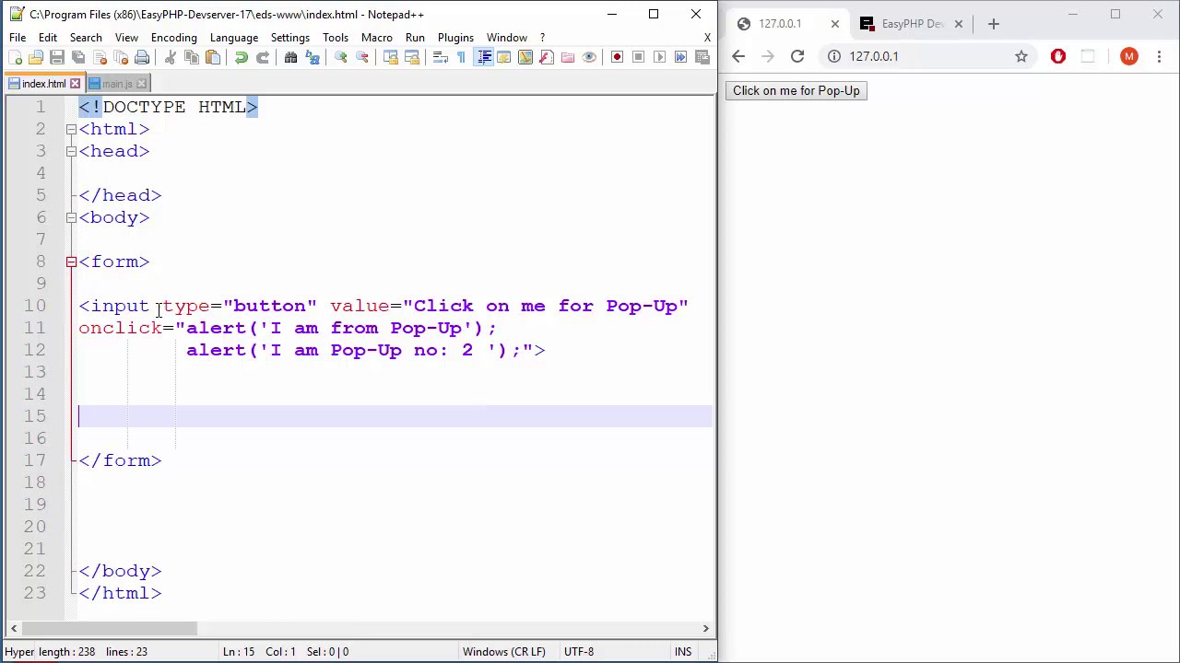
Task: Click the Copy toolbar icon
Action: coord(192,57)
